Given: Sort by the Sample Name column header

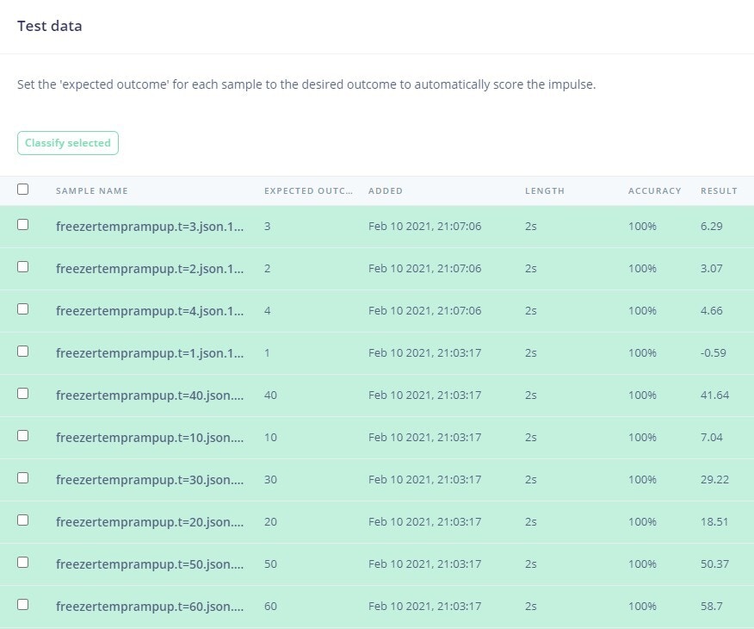Looking at the screenshot, I should click(x=92, y=190).
